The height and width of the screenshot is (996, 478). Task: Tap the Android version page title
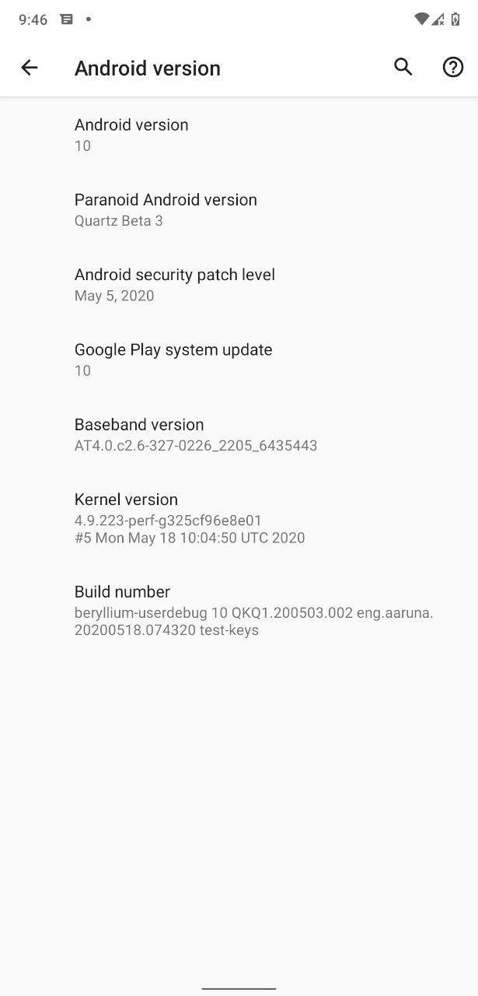coord(148,68)
